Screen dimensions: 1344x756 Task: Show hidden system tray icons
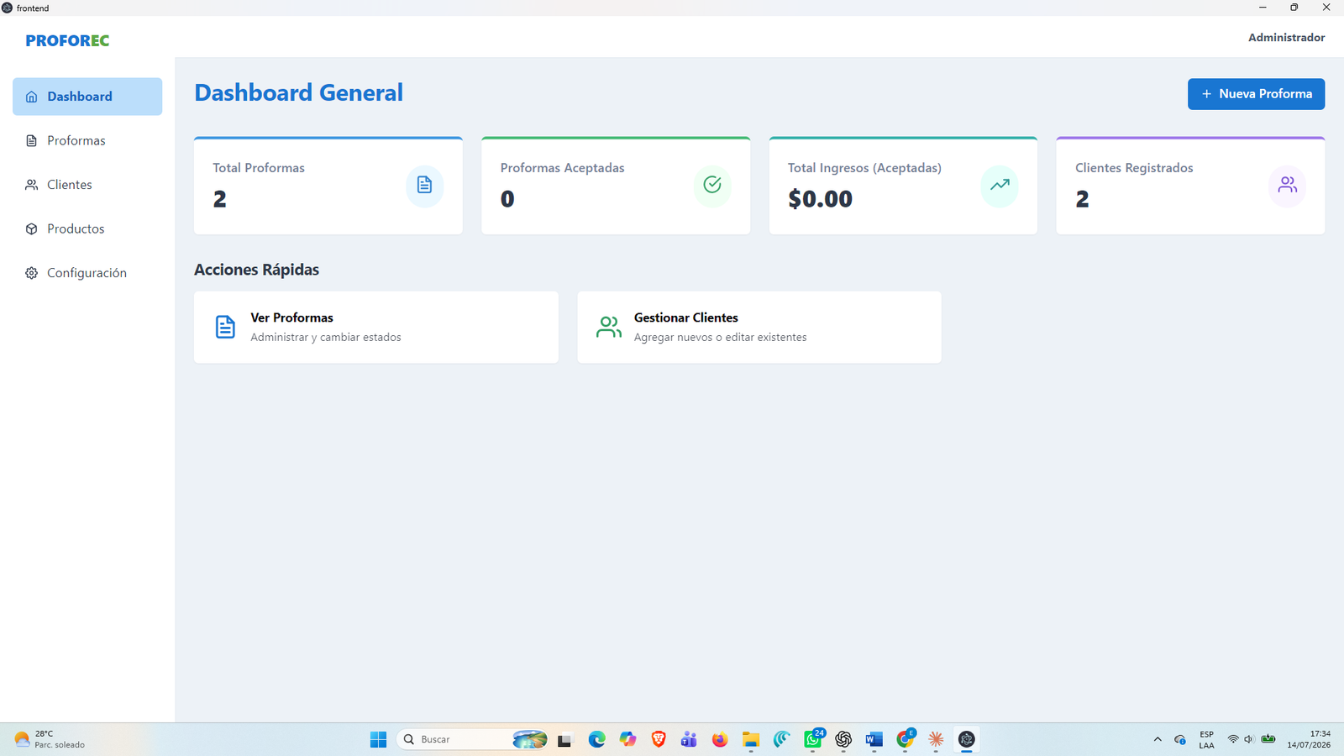pos(1158,739)
